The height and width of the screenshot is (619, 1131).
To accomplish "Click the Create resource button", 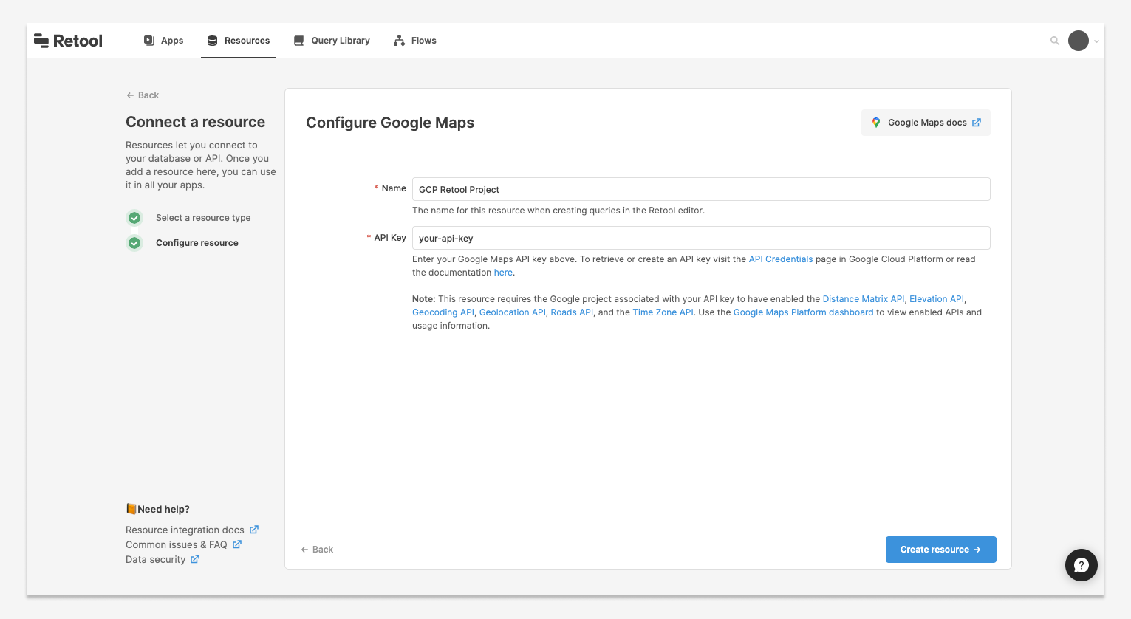I will pos(941,550).
